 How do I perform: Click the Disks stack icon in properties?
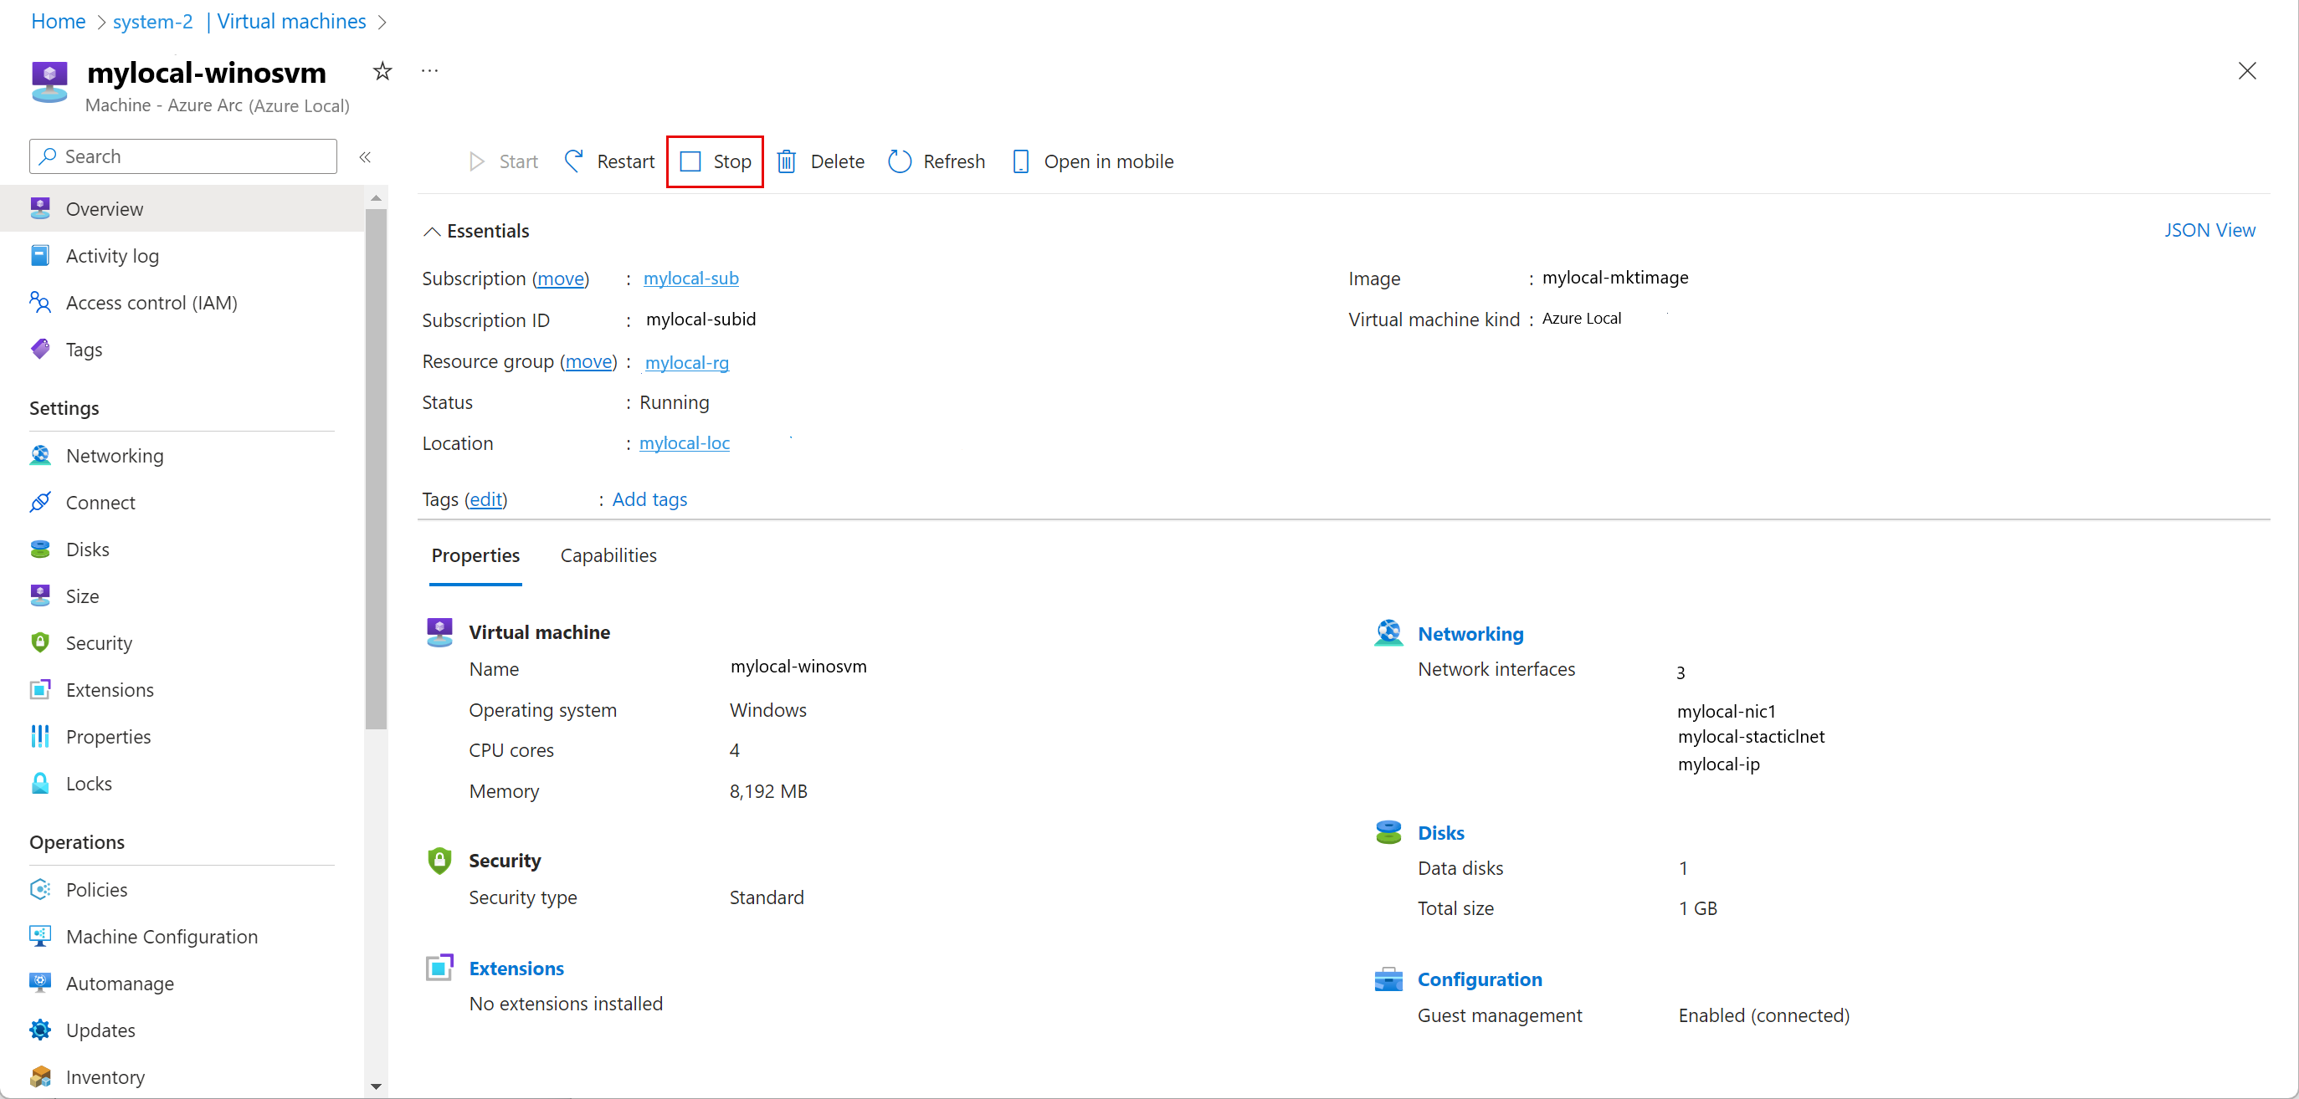[x=1388, y=831]
